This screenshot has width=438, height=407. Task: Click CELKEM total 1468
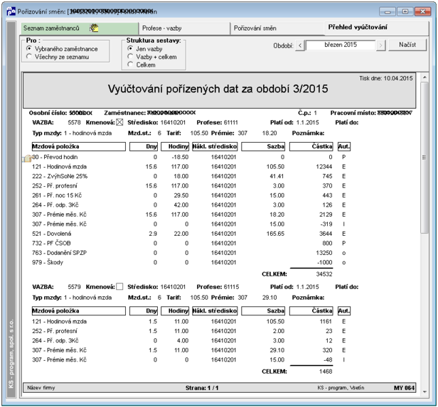326,372
